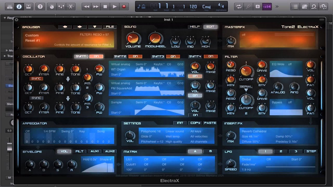This screenshot has width=333, height=187.
Task: Open Editors with the scissors icon
Action: [70, 6]
